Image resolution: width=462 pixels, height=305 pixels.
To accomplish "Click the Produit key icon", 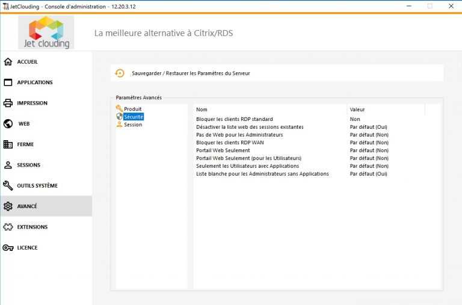I will tap(119, 108).
